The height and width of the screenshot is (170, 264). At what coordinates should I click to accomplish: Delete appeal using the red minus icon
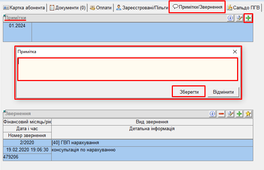(x=221, y=114)
